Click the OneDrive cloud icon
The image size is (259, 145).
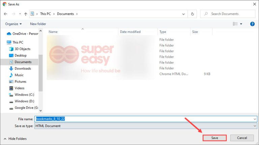tap(9, 34)
